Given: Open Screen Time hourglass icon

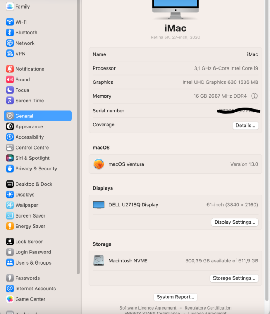Looking at the screenshot, I should [10, 101].
